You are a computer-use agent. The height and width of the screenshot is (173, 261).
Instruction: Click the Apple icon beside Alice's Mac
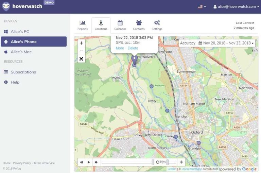click(6, 52)
